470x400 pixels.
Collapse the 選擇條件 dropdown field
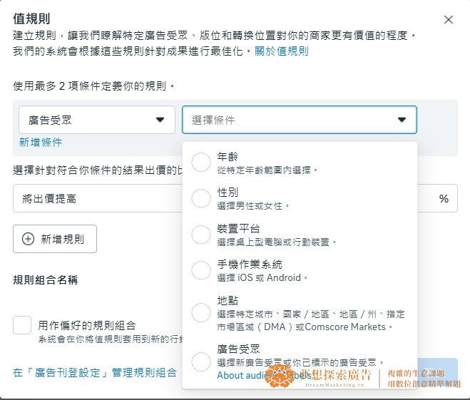(299, 120)
